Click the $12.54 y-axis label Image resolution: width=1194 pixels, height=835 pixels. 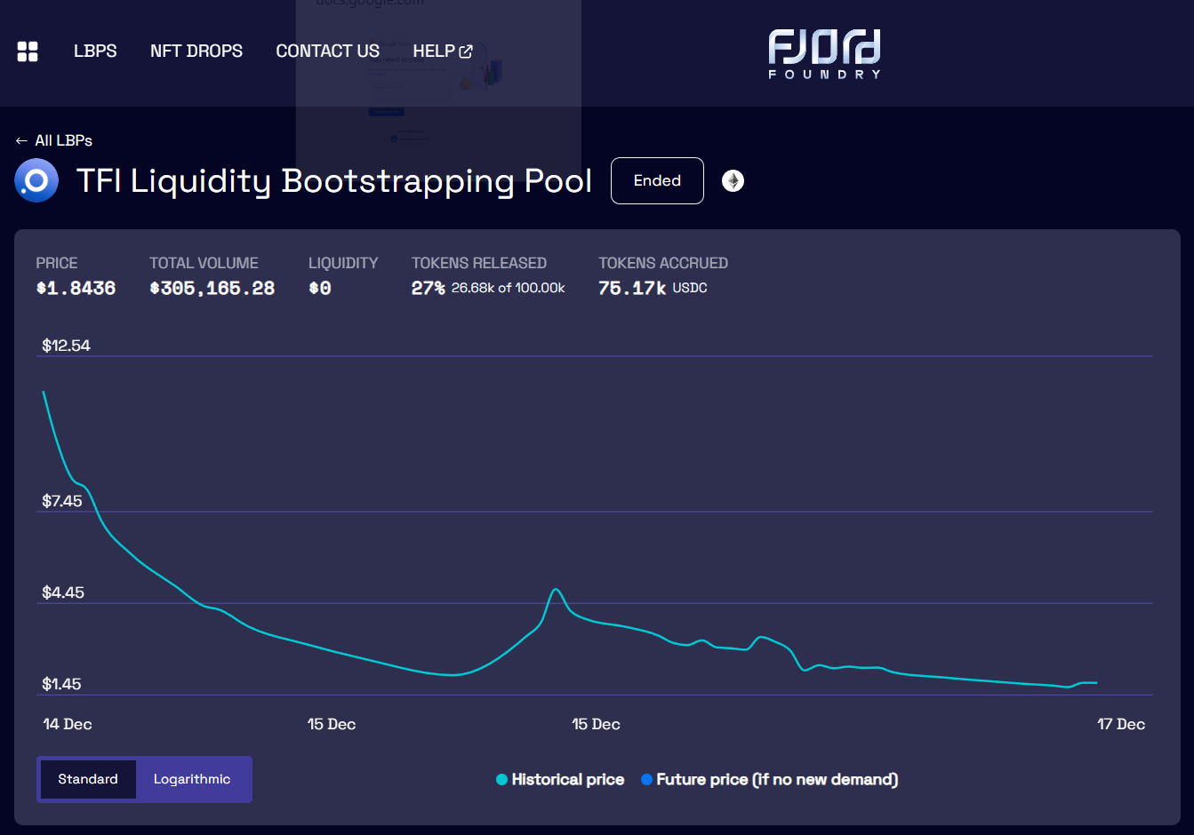[67, 346]
